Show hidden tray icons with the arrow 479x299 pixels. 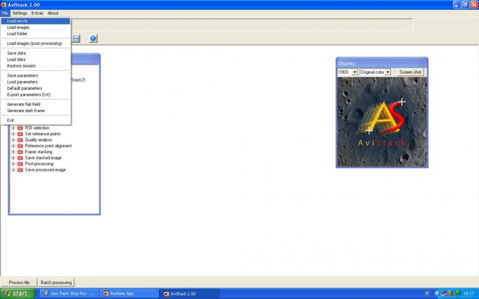coord(437,294)
